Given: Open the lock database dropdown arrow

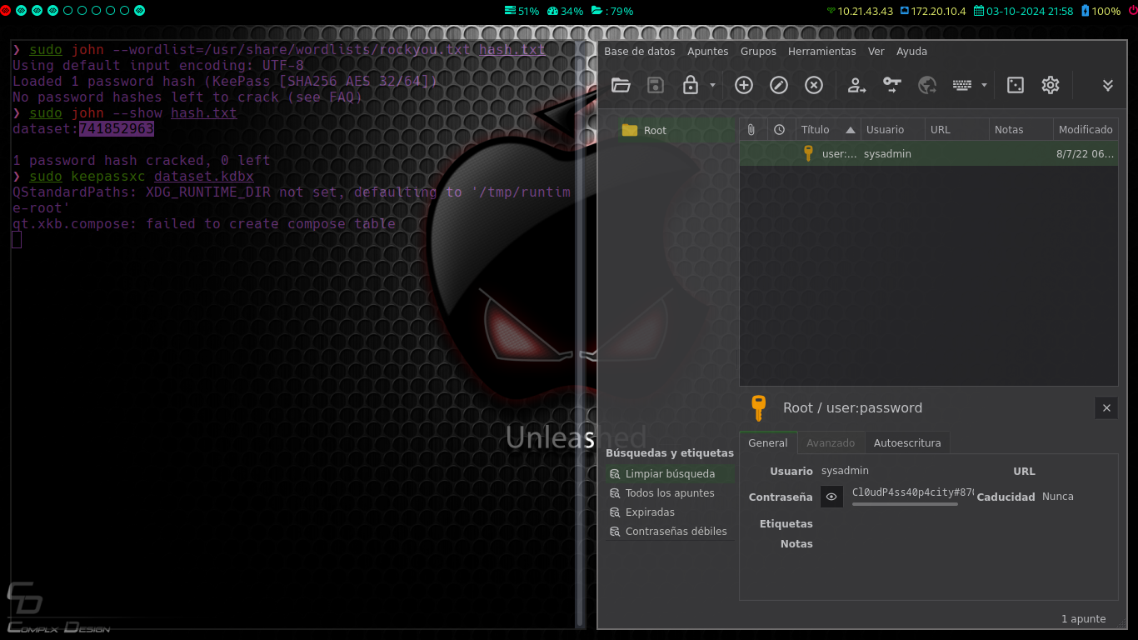Looking at the screenshot, I should 712,85.
